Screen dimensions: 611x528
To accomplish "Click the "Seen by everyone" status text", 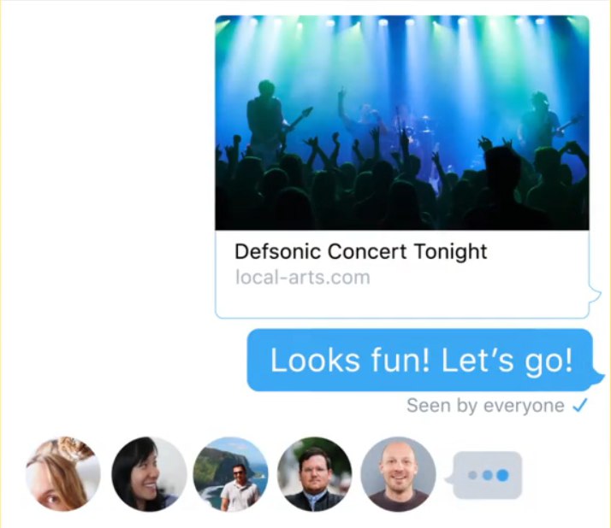I will [485, 406].
